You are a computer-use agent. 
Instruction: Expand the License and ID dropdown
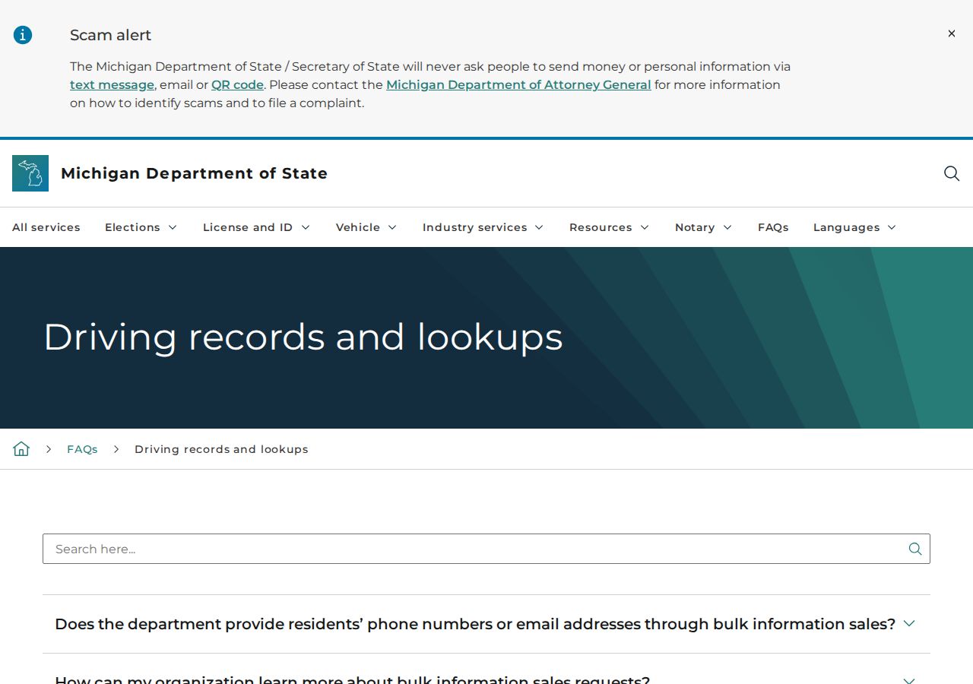pos(256,227)
